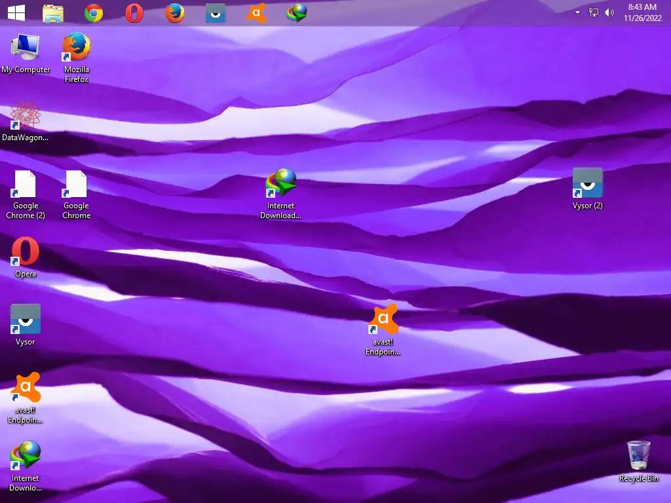Select the Google Chrome desktop shortcut
This screenshot has height=503, width=671.
tap(76, 195)
